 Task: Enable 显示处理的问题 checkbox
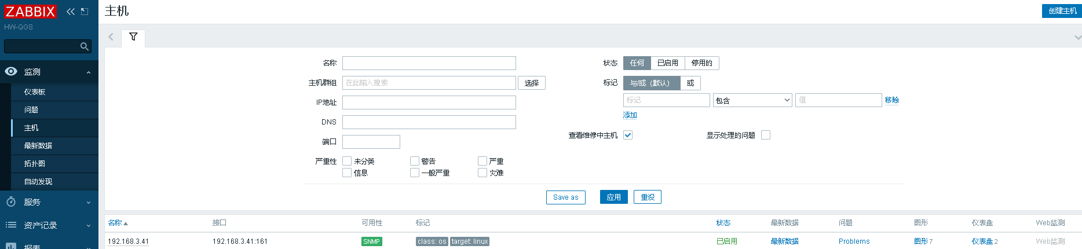tap(766, 135)
